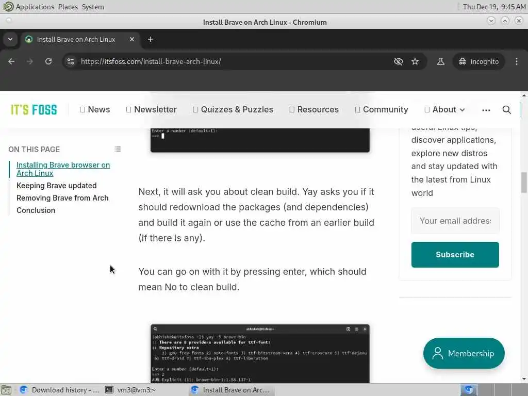
Task: Go to Installing Brave browser on Arch Linux
Action: click(x=63, y=169)
